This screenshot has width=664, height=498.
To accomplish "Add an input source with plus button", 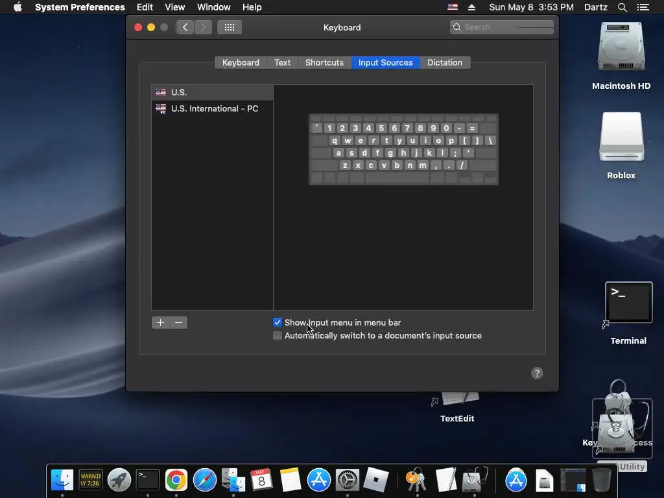I will (161, 323).
